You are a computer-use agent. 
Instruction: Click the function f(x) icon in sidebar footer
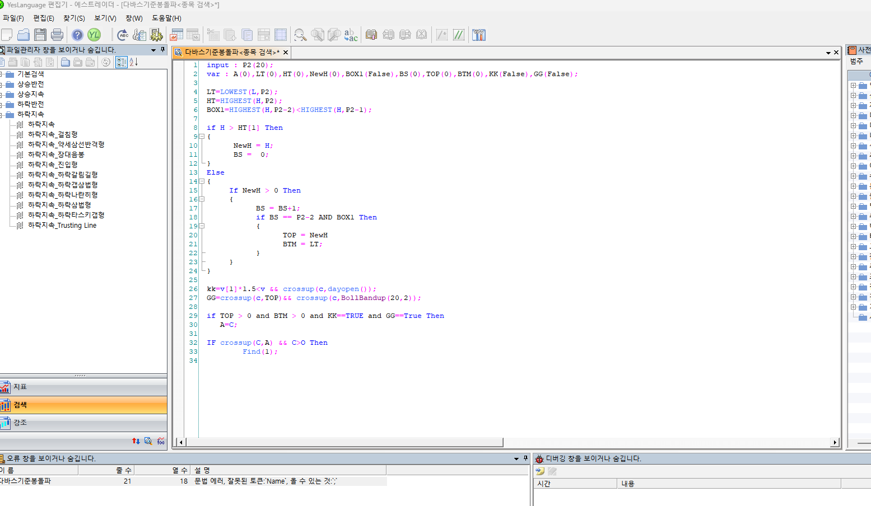tap(161, 441)
